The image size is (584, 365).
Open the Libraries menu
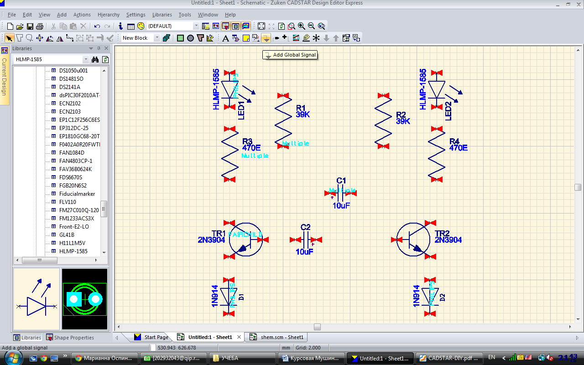click(x=162, y=15)
